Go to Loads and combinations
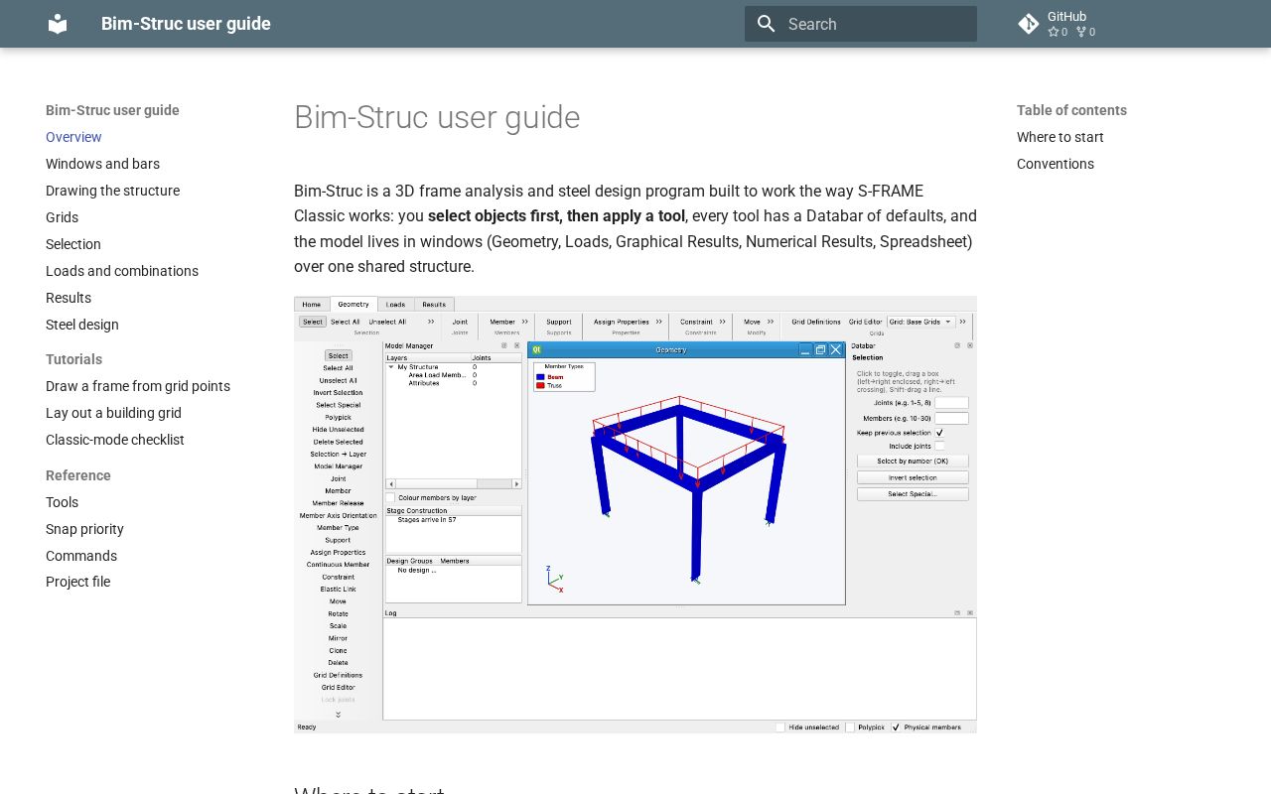The height and width of the screenshot is (794, 1271). 122,271
